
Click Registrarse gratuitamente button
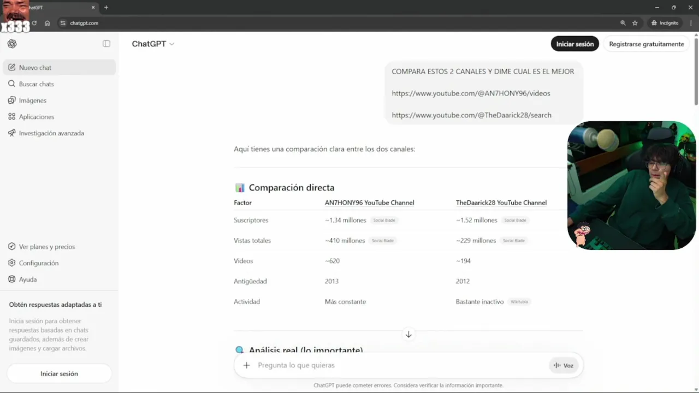point(646,44)
